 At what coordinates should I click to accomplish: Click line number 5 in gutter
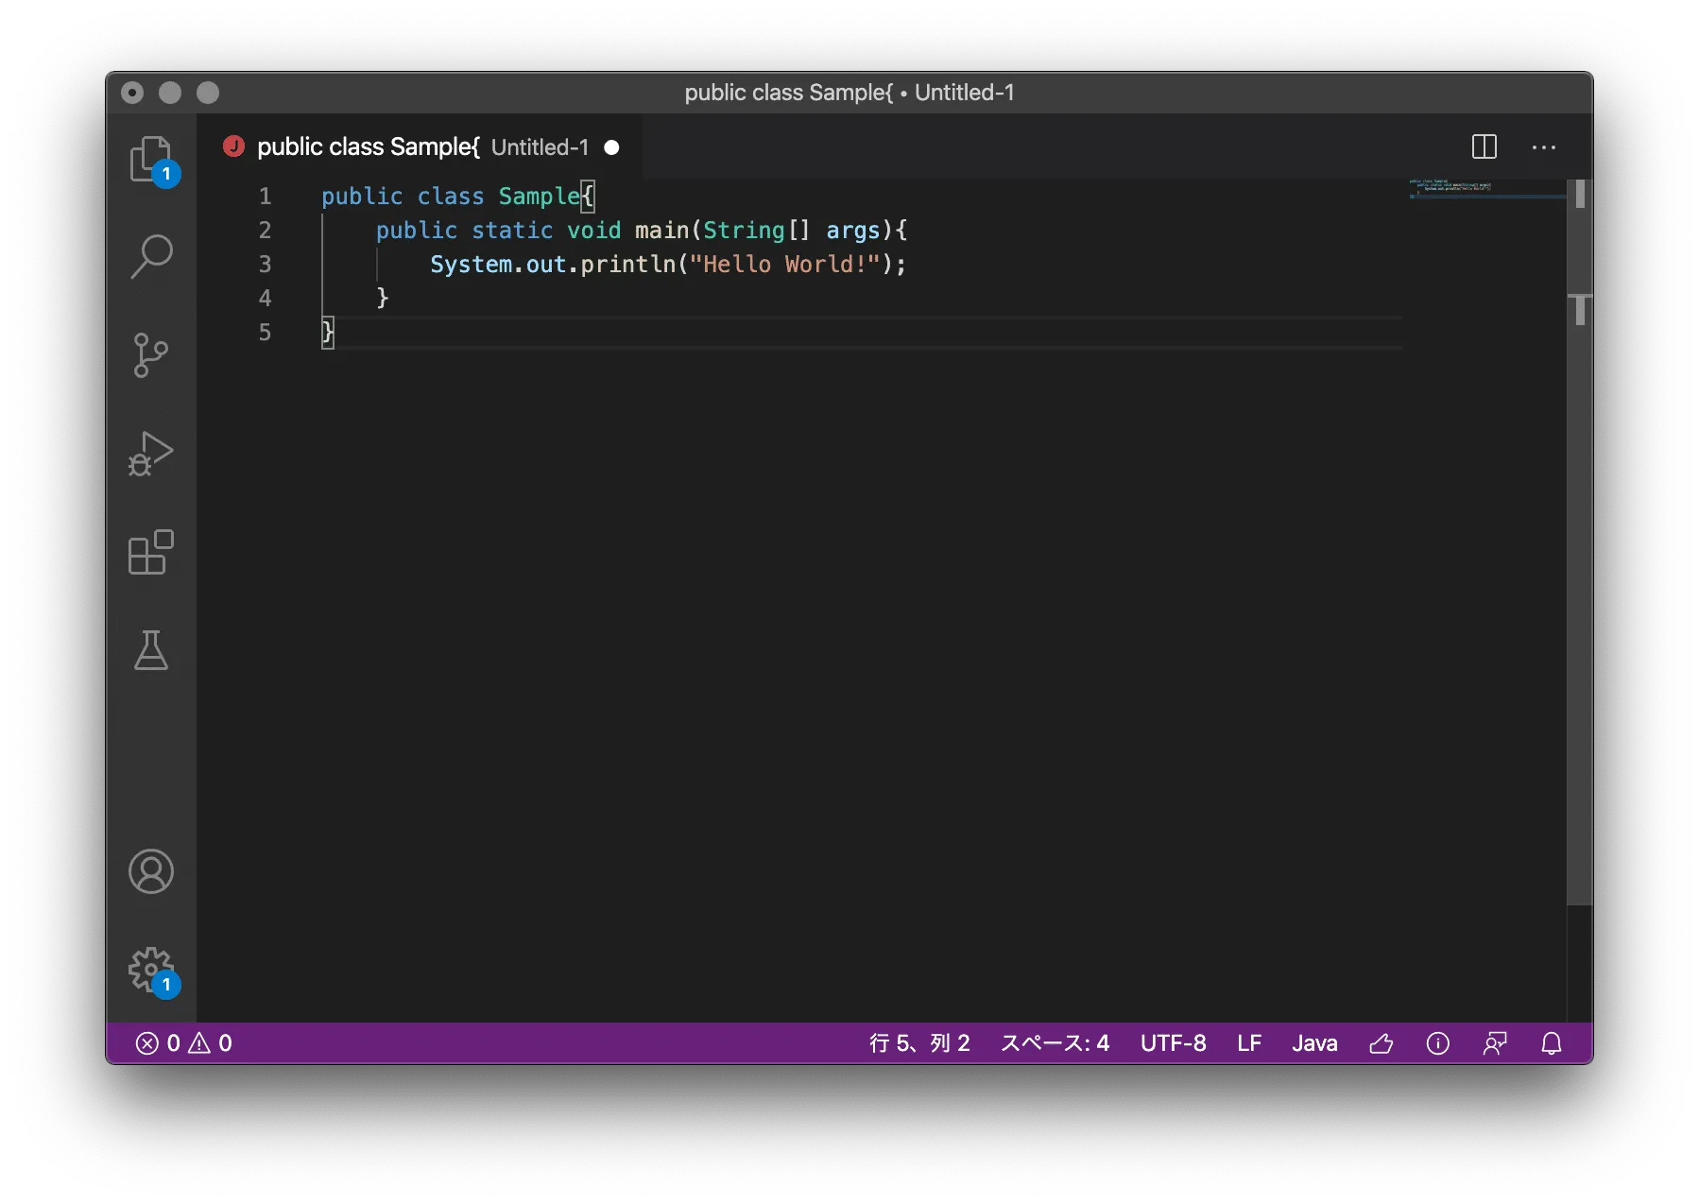pyautogui.click(x=266, y=332)
